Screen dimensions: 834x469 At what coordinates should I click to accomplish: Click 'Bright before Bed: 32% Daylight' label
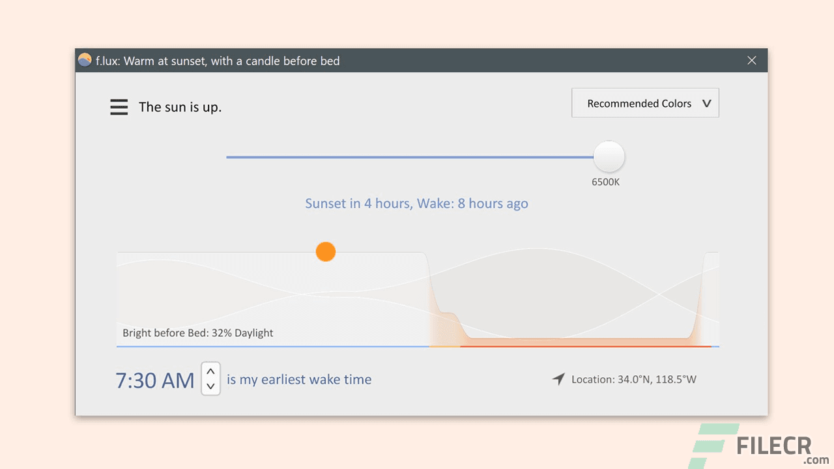coord(198,333)
